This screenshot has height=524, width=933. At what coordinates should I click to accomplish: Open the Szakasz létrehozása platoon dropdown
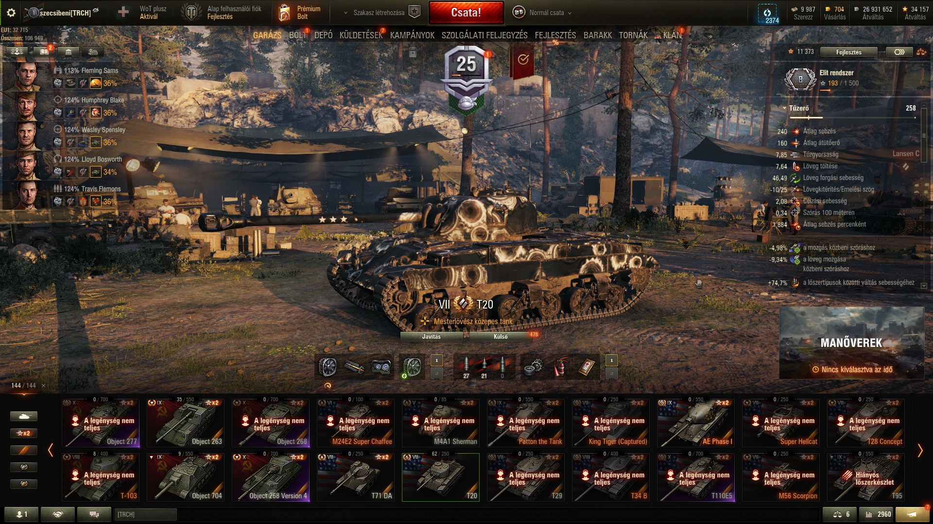381,13
